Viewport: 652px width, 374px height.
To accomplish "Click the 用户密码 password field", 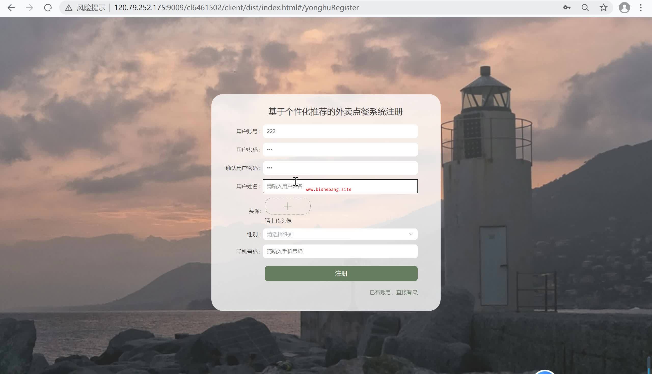I will coord(340,150).
